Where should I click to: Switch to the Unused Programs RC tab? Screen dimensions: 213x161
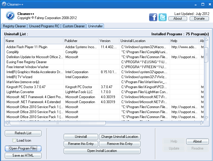coord(44,26)
